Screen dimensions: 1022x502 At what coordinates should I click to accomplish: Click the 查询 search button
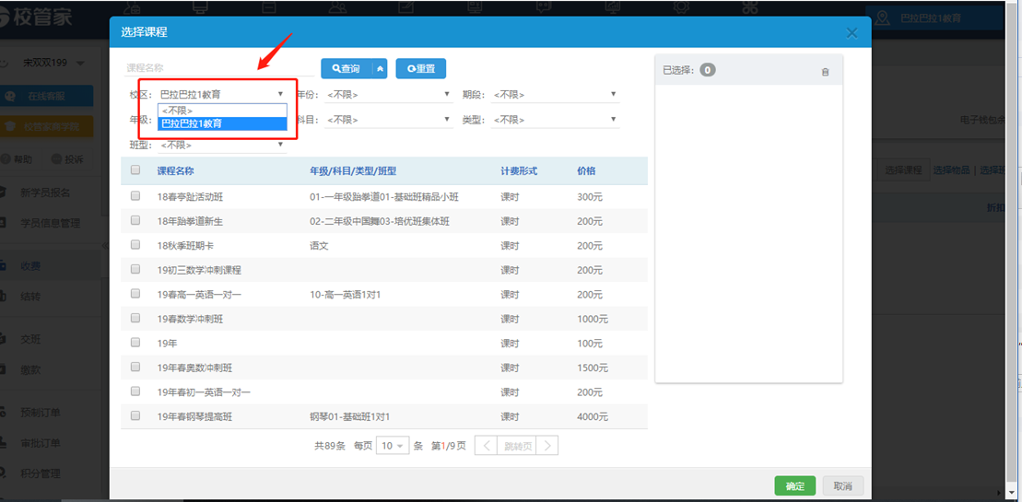[x=347, y=68]
